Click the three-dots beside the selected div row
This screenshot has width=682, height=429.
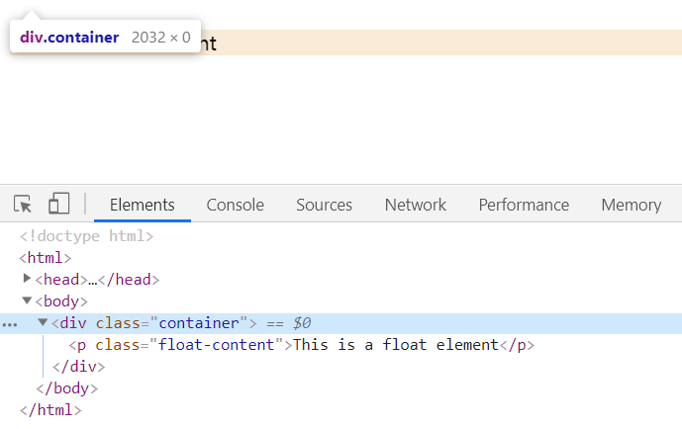10,323
